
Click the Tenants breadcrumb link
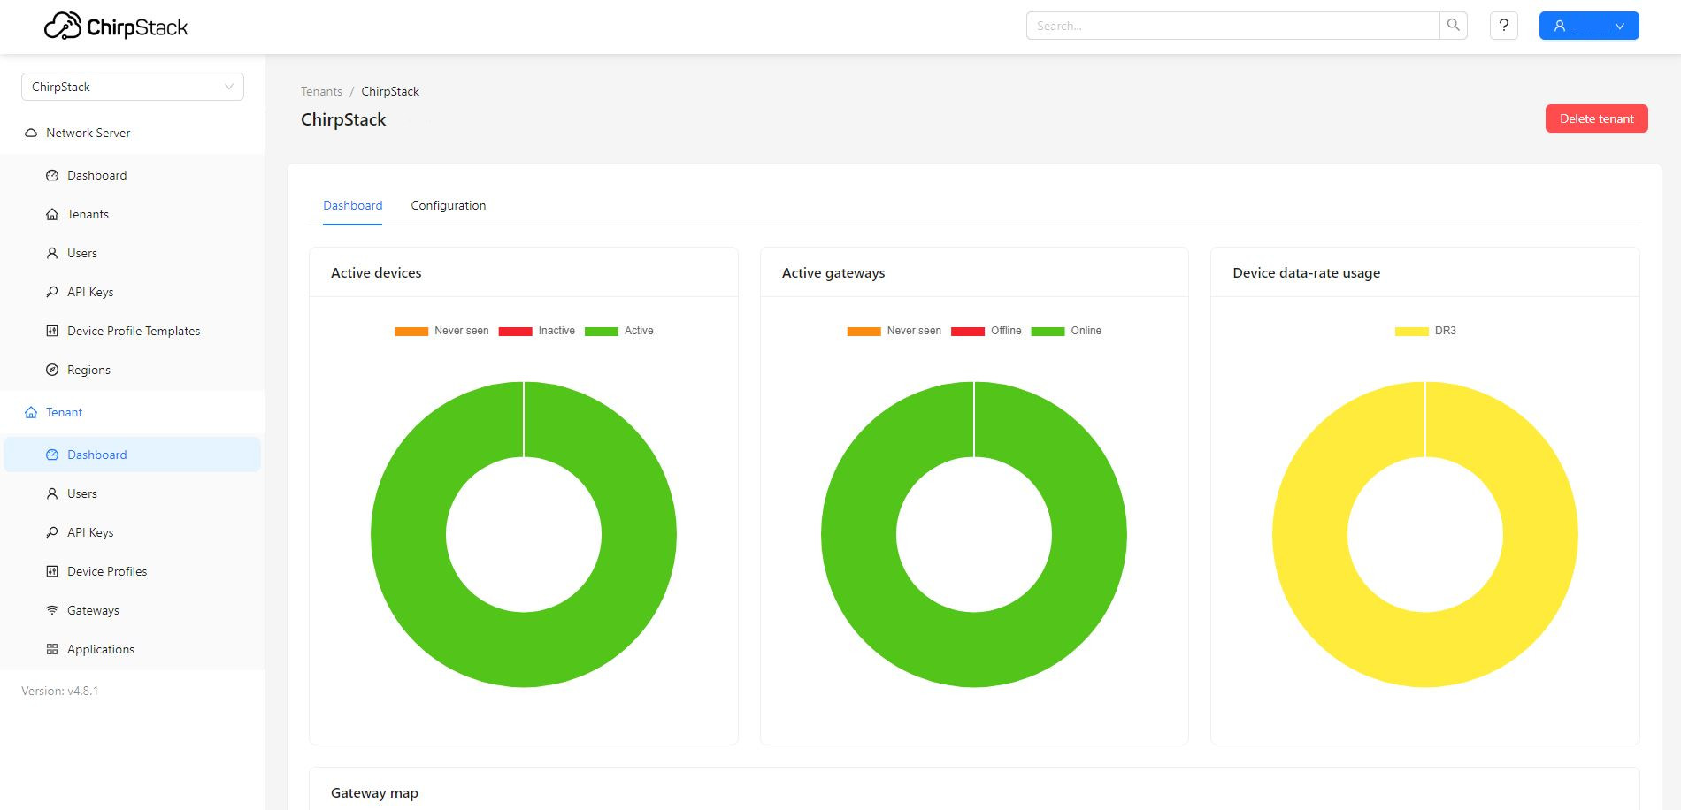[x=321, y=91]
